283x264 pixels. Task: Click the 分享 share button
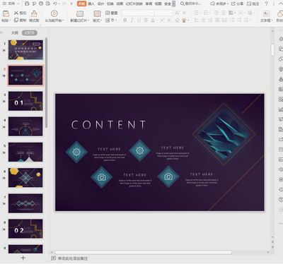[x=237, y=4]
